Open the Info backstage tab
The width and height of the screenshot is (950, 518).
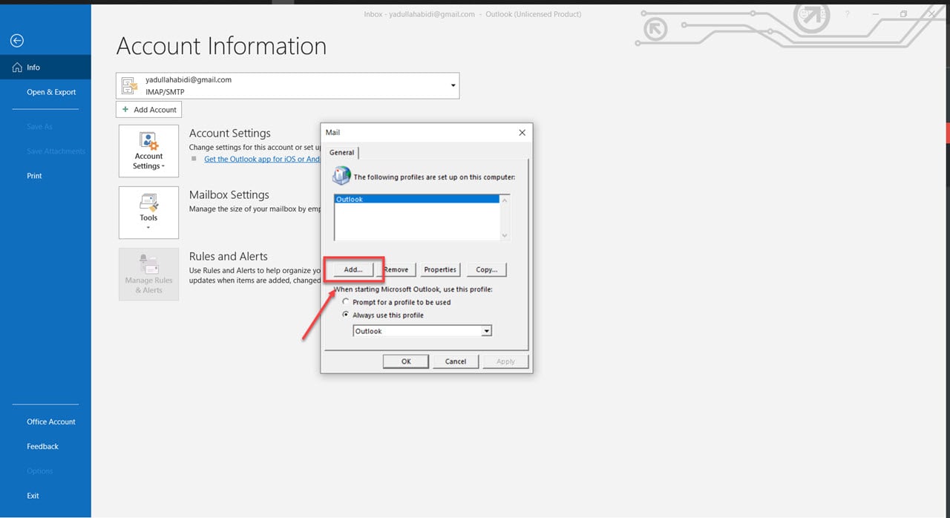click(x=45, y=68)
